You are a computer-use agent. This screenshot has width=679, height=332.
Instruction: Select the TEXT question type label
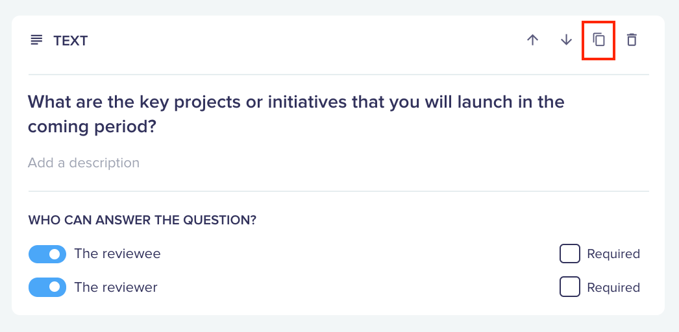(x=71, y=41)
